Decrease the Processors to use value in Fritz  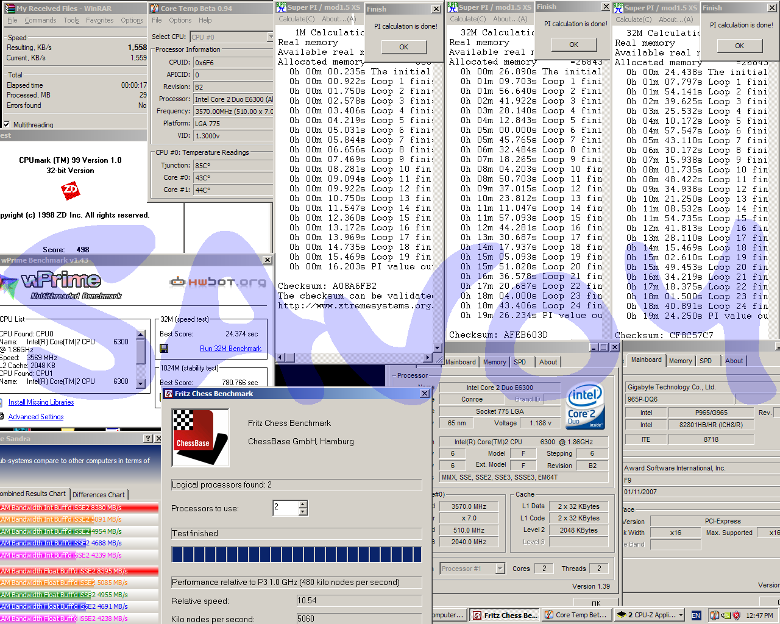303,512
